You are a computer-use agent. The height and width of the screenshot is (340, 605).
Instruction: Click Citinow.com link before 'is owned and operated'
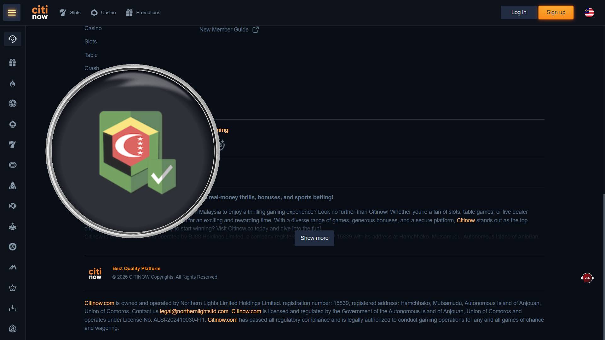coord(99,303)
